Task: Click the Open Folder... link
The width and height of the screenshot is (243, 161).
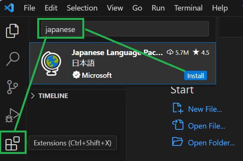Action: click(x=211, y=143)
